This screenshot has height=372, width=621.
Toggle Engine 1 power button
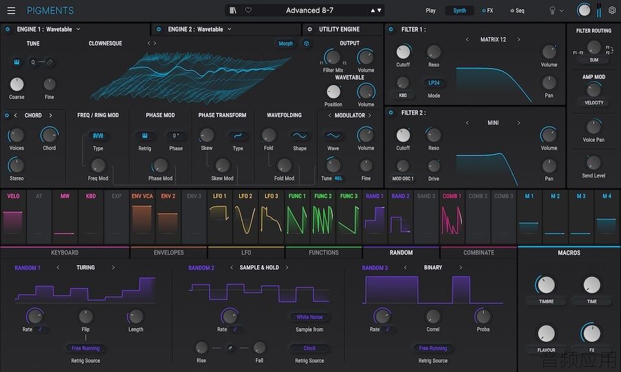[x=7, y=29]
